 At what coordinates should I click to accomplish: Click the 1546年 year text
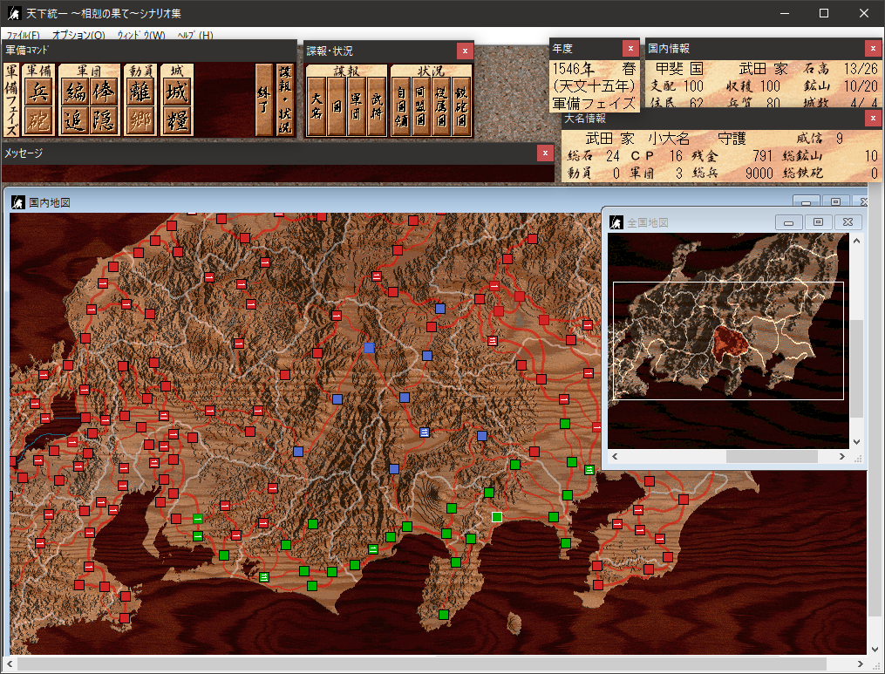(573, 69)
